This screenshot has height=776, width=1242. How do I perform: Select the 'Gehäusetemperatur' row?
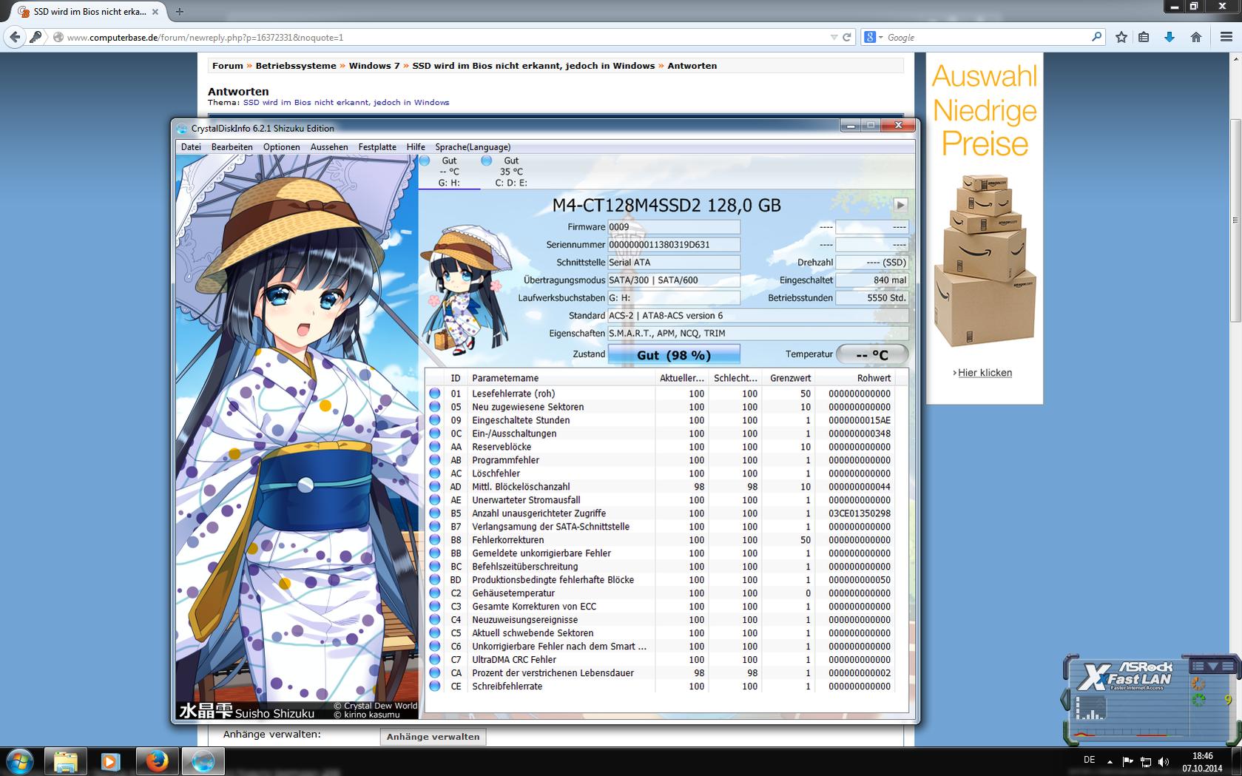pos(661,593)
